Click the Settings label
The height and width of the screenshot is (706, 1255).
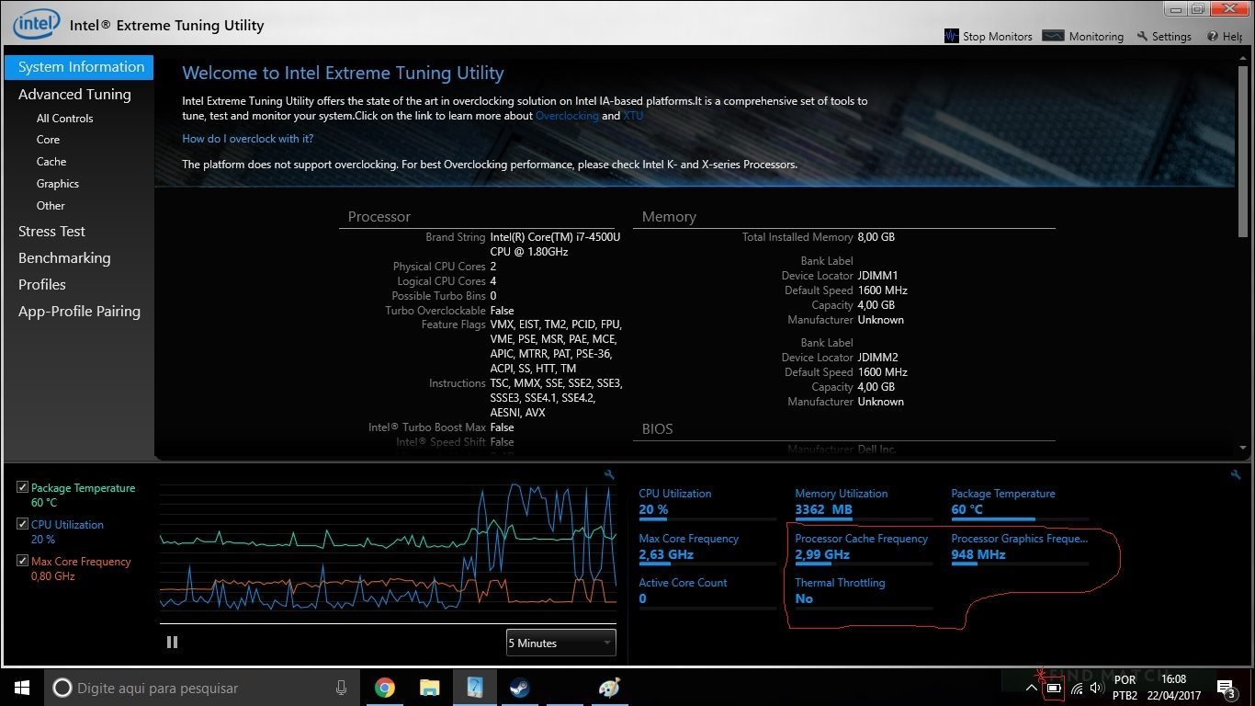[x=1171, y=37]
